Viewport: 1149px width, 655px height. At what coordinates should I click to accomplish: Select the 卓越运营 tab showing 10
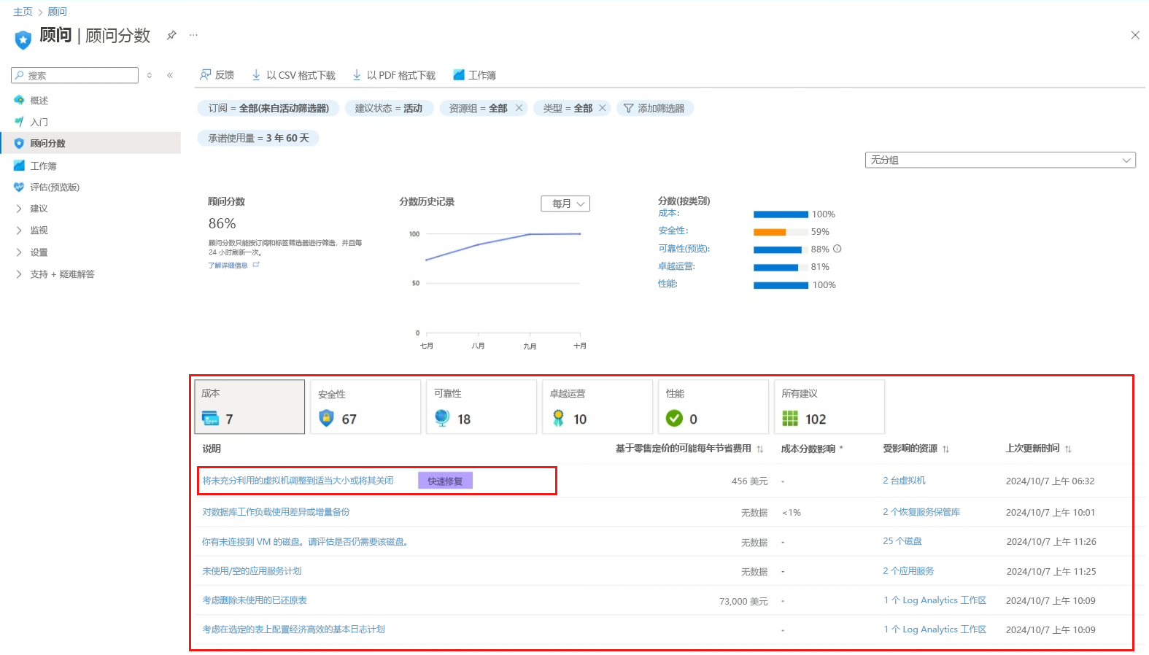(x=597, y=406)
